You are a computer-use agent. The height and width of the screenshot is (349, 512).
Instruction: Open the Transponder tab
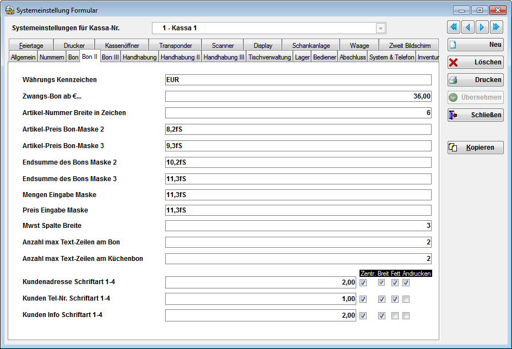point(176,45)
